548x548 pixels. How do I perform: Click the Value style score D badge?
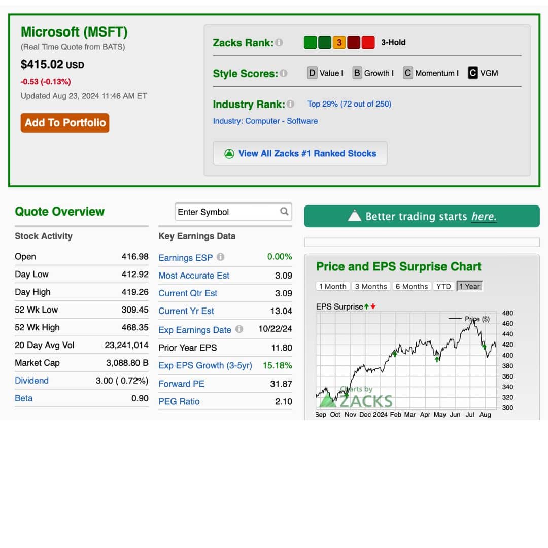click(312, 73)
